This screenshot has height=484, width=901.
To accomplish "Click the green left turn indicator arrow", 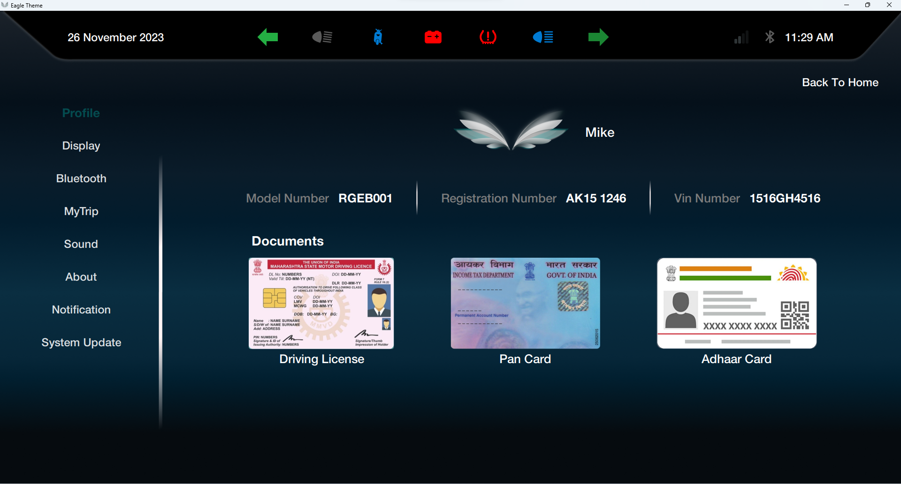I will (x=268, y=37).
